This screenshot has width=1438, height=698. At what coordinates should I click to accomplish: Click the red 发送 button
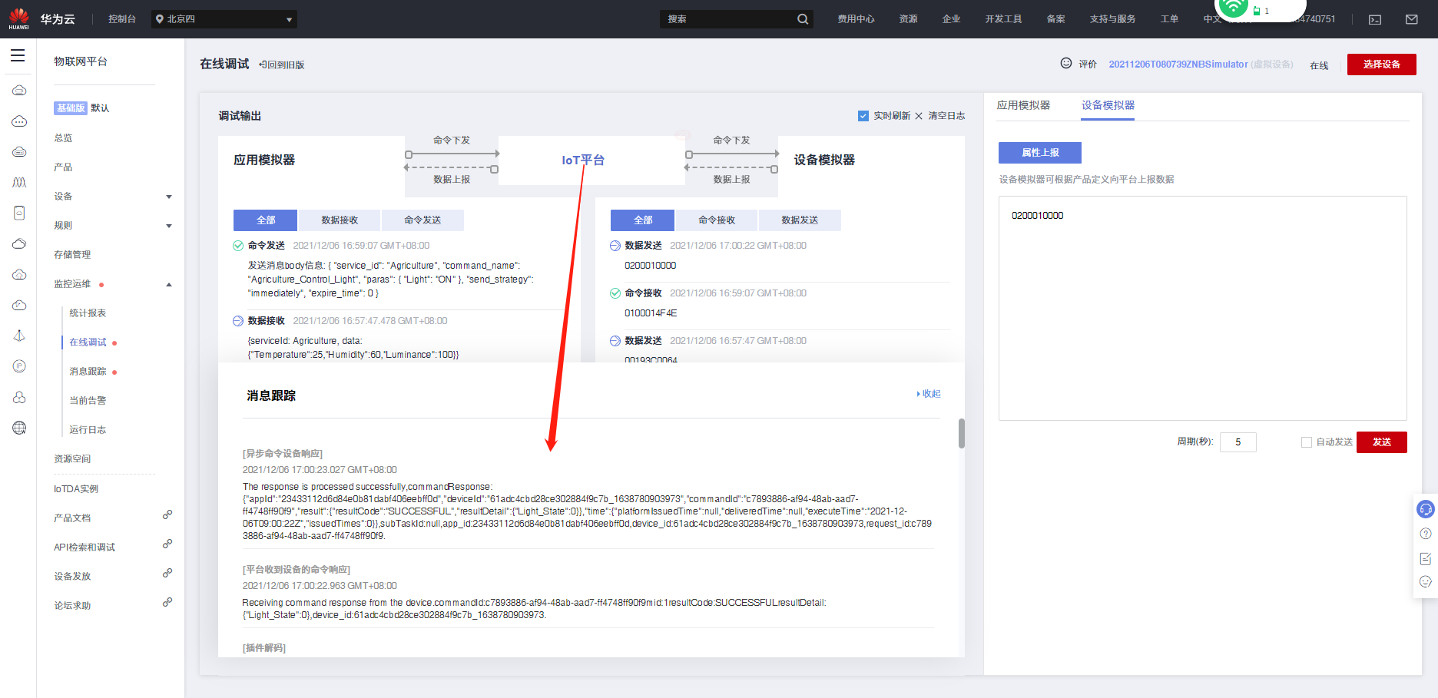pyautogui.click(x=1382, y=442)
